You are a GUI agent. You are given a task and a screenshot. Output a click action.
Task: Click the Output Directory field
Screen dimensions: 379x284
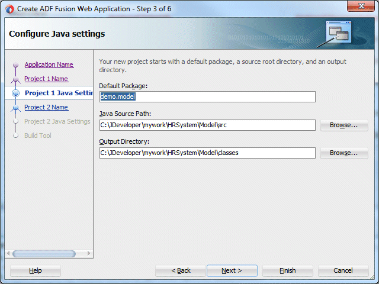point(207,153)
